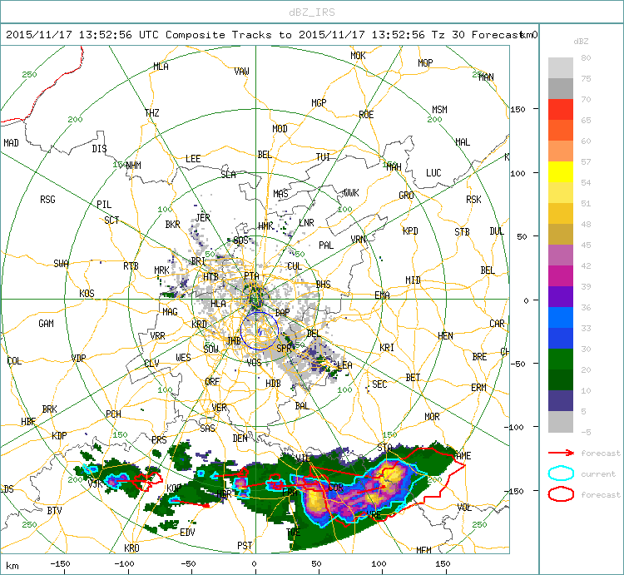624x575 pixels.
Task: Click the STA station label
Action: [385, 447]
